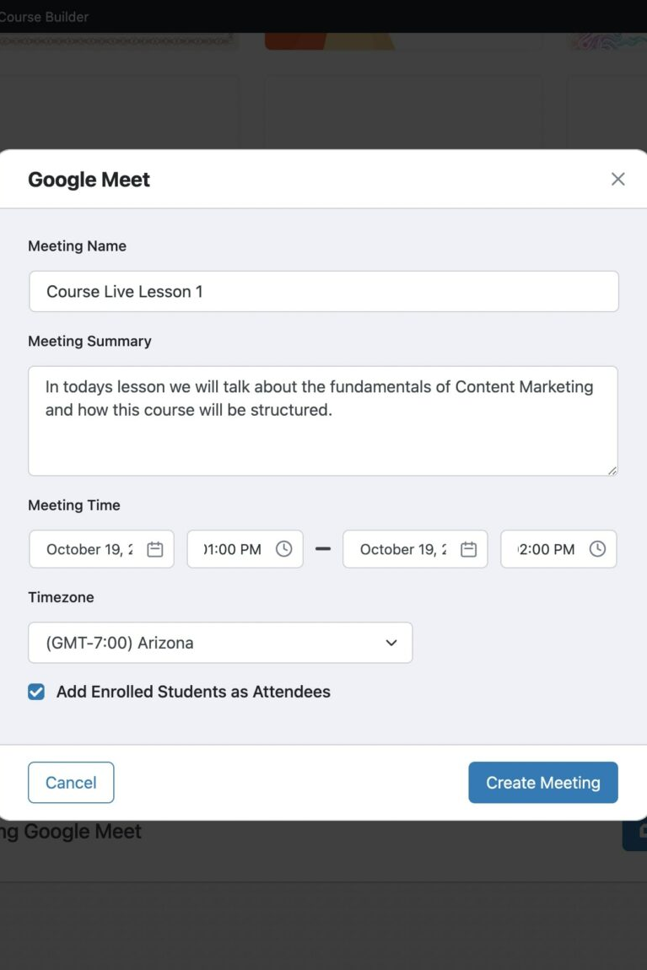Click the Create Meeting button
The image size is (647, 970).
pos(542,783)
